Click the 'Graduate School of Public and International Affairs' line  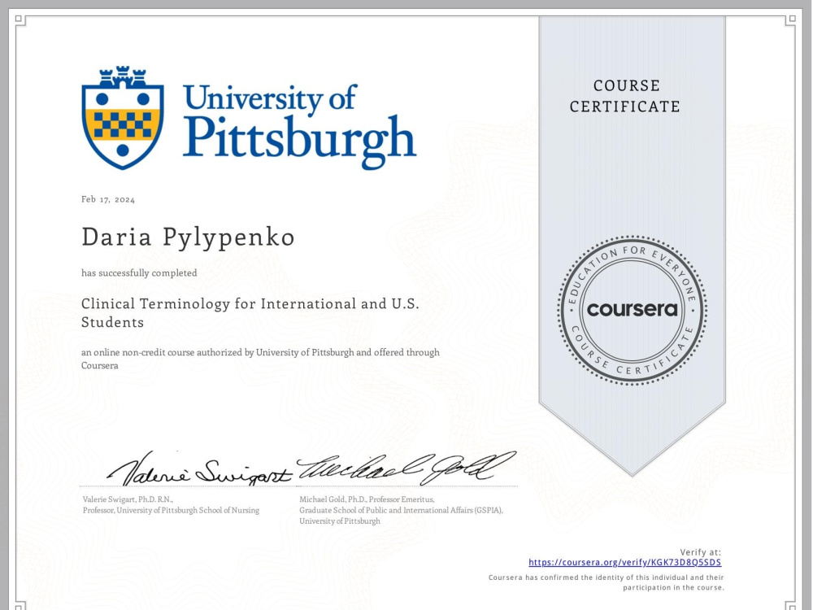401,511
